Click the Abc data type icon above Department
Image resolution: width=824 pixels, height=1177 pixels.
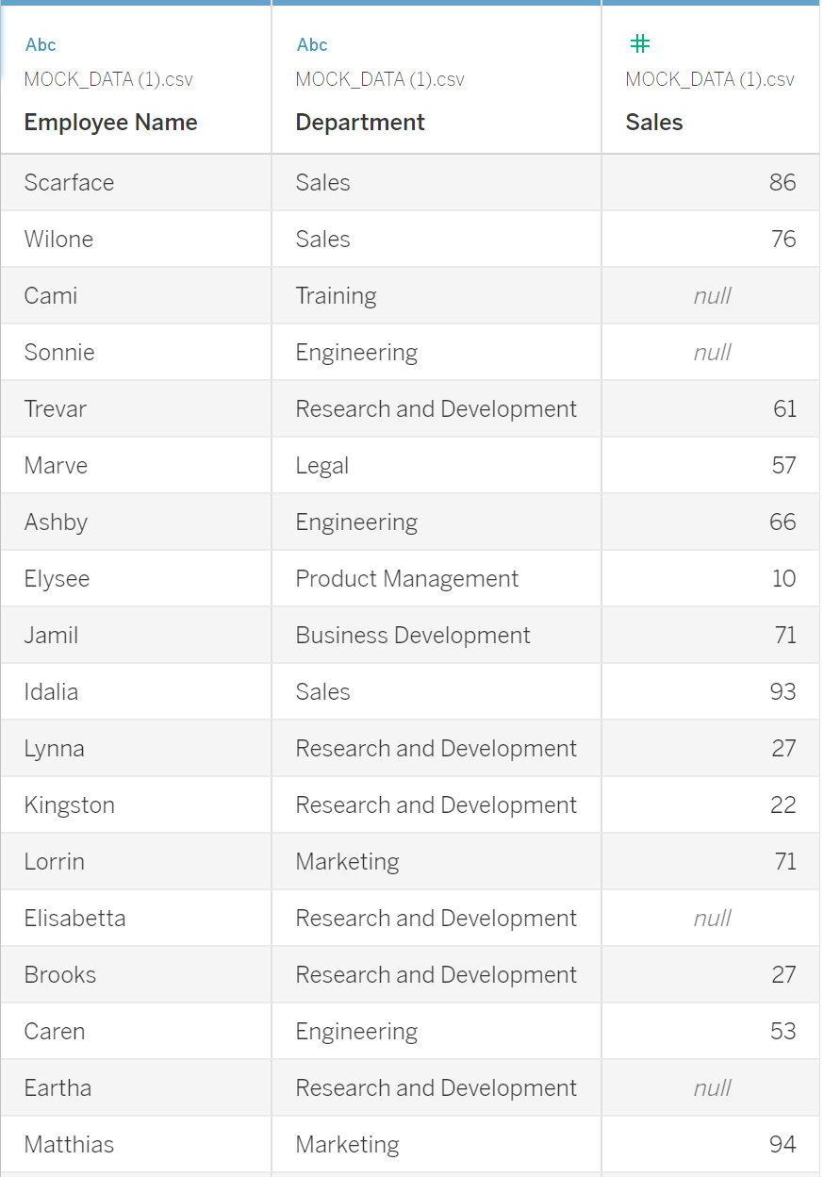tap(312, 44)
